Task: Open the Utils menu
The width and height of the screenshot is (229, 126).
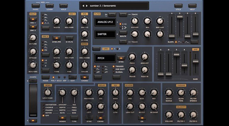Action: (x=178, y=5)
